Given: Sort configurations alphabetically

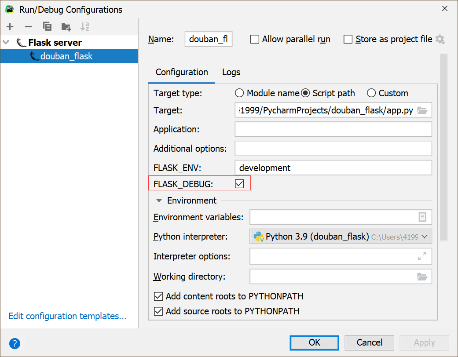Looking at the screenshot, I should click(x=85, y=26).
